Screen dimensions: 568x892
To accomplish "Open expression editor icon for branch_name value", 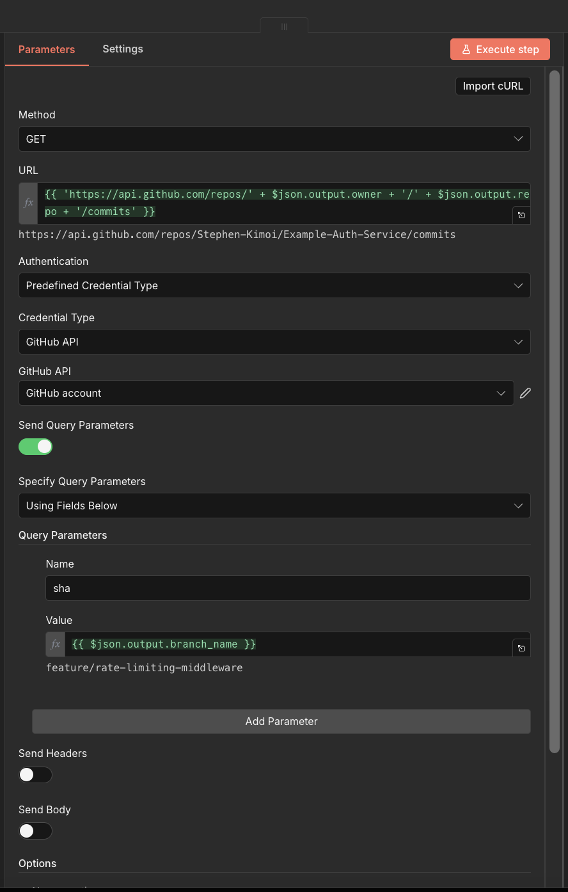I will [521, 648].
